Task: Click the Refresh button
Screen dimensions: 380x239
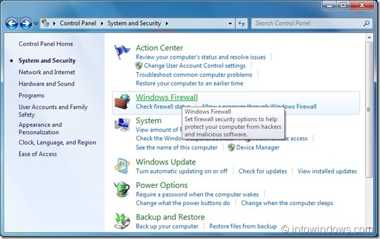Action: (241, 24)
